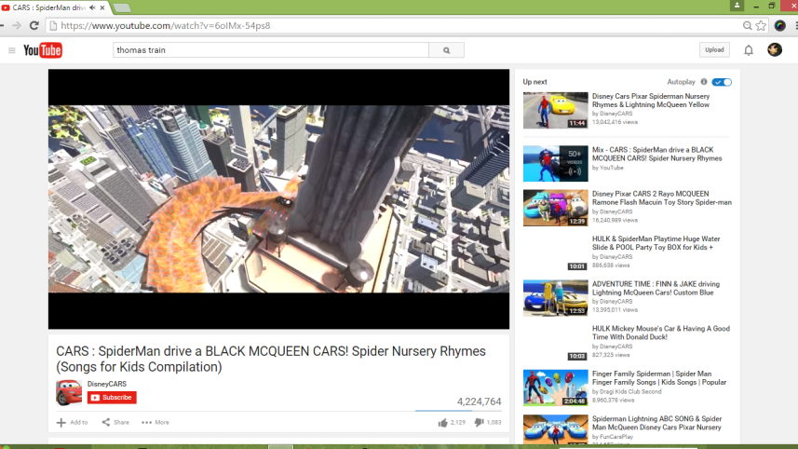The width and height of the screenshot is (798, 449).
Task: Click the main video player
Action: pos(279,199)
